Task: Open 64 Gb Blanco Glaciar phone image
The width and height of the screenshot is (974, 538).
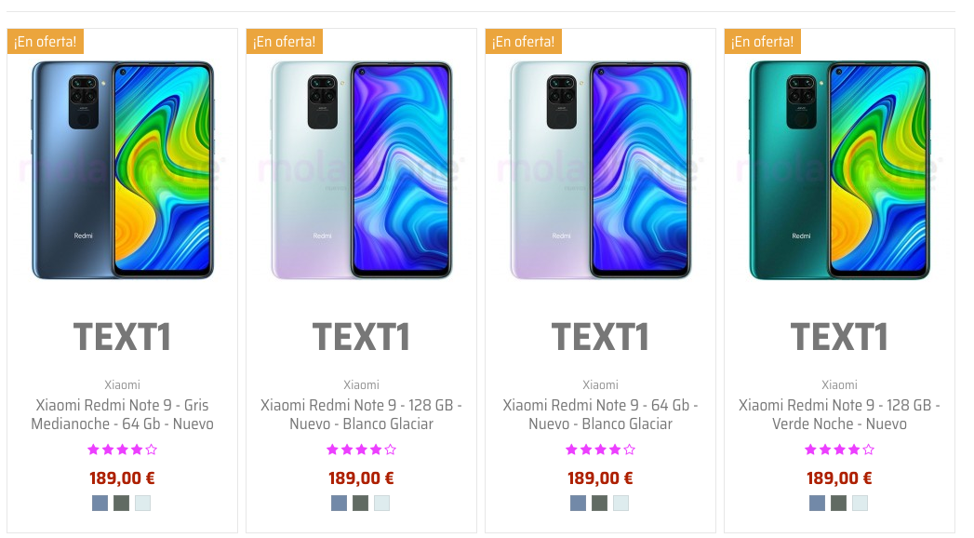Action: pos(601,169)
